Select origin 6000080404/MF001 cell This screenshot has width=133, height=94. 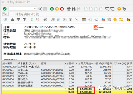click(52, 86)
